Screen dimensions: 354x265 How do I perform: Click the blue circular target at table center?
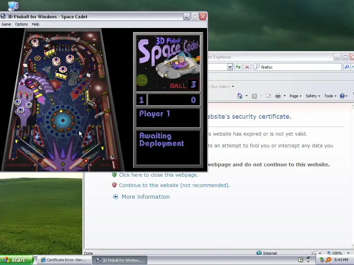pyautogui.click(x=63, y=120)
